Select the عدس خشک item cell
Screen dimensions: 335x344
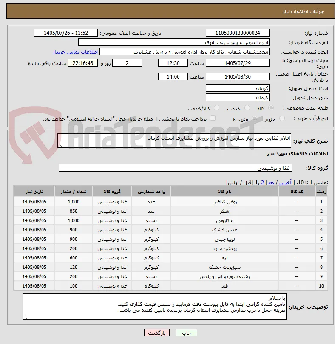tap(224, 230)
